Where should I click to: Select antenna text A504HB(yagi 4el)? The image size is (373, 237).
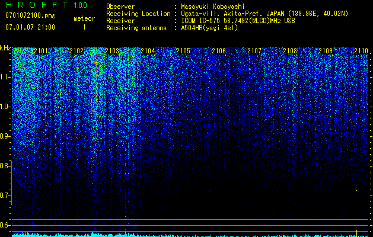(209, 28)
